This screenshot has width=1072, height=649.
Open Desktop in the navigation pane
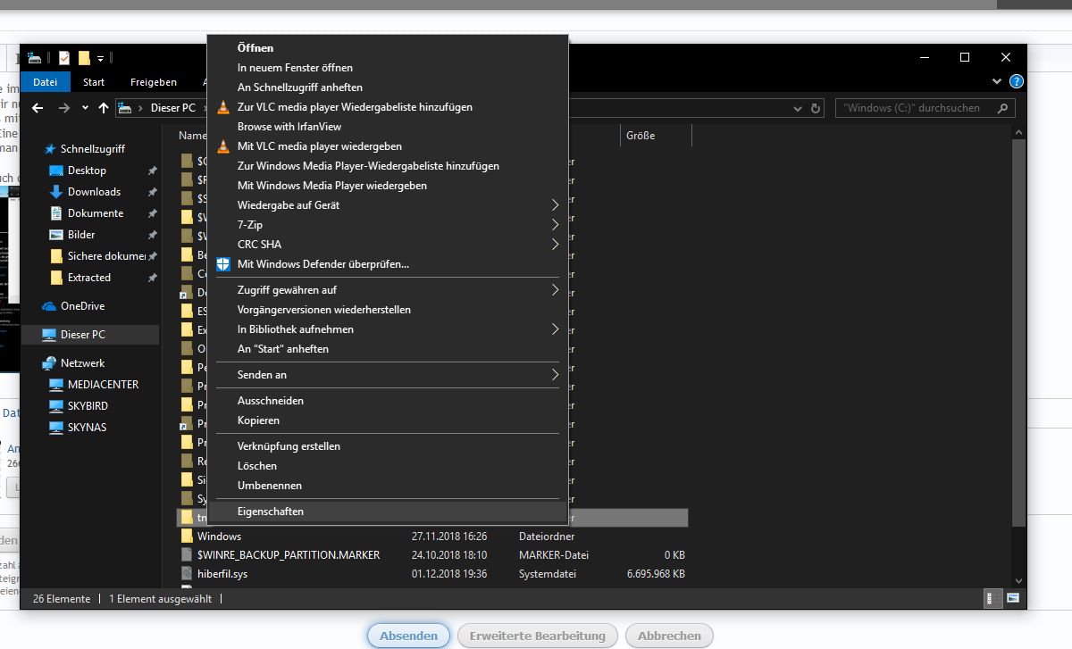click(x=87, y=171)
